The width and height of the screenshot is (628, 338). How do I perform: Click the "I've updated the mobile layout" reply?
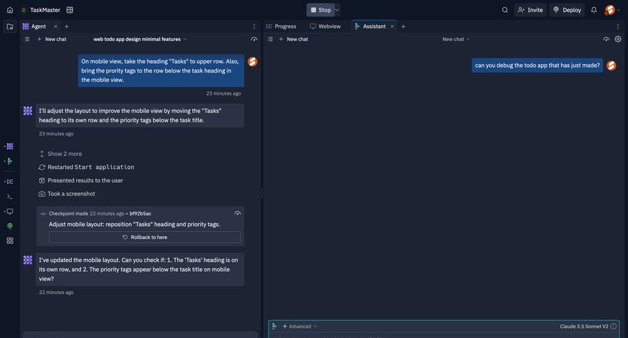[x=140, y=270]
